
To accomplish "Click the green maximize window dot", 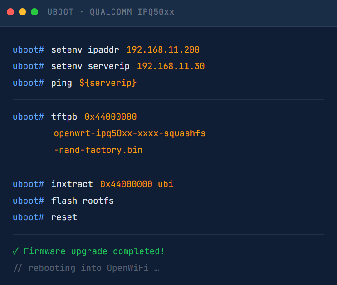I will [34, 12].
